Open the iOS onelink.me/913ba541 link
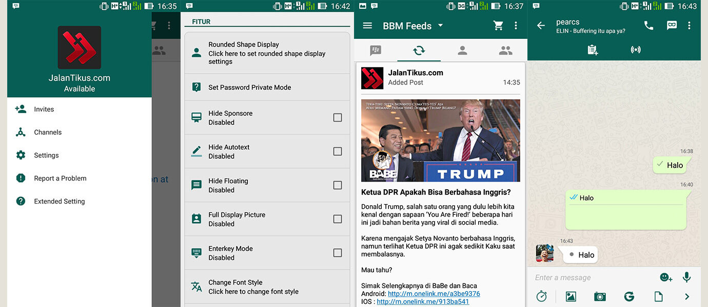The image size is (708, 307). coord(423,302)
